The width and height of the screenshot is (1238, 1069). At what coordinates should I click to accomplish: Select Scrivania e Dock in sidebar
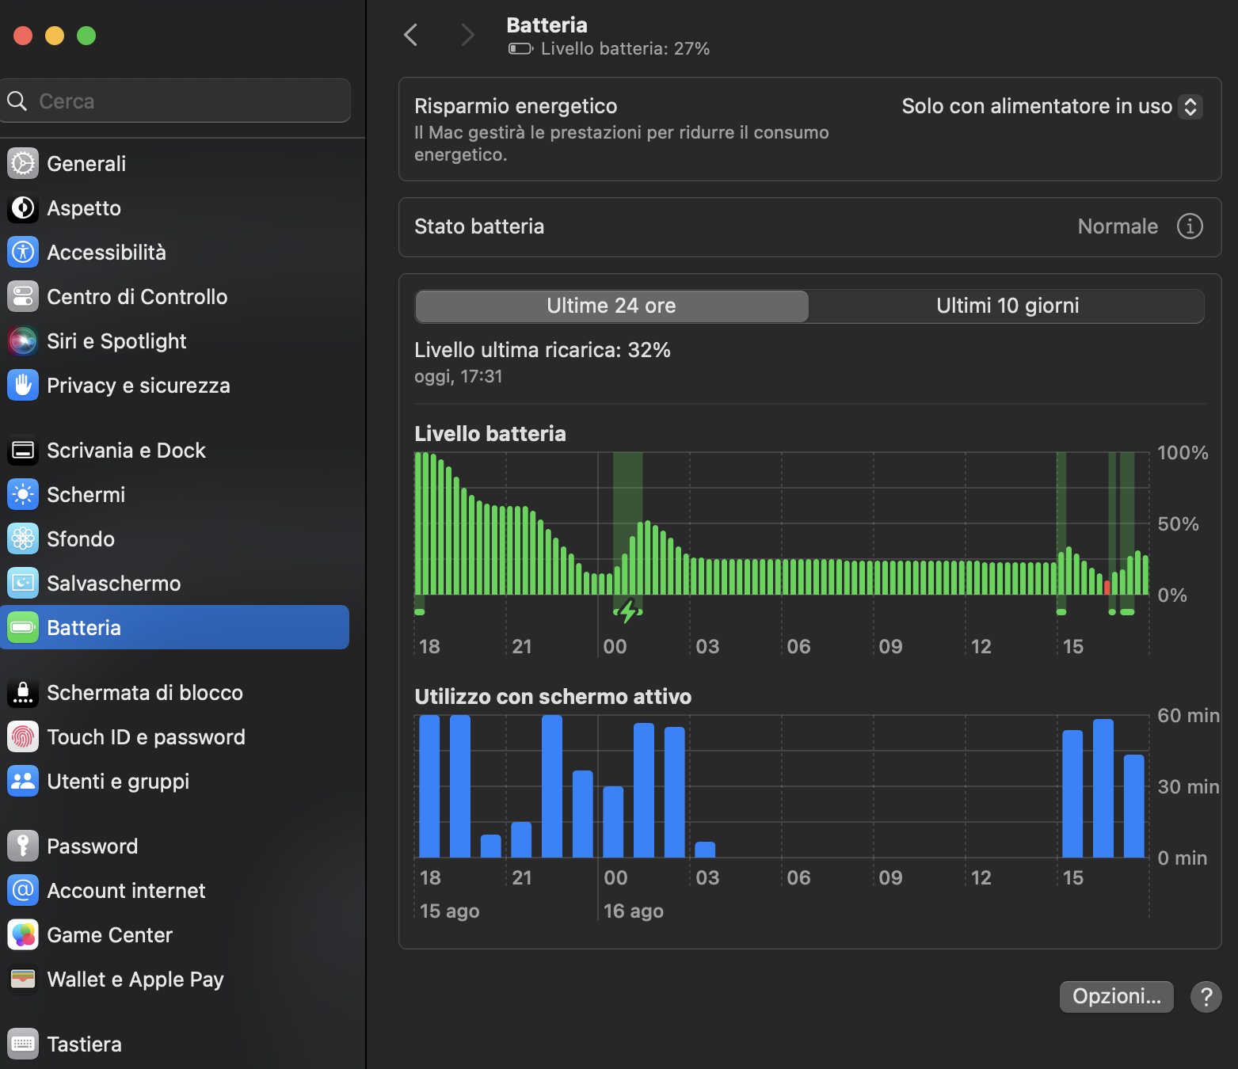click(126, 451)
